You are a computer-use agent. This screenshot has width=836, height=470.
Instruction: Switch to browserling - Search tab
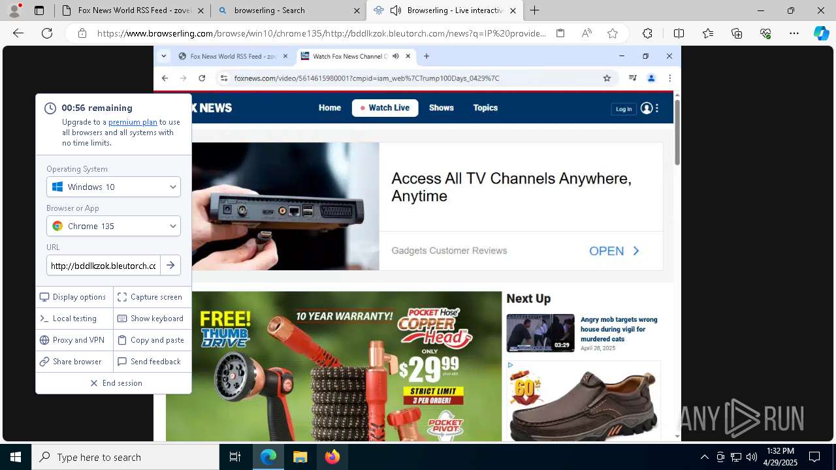[x=288, y=10]
